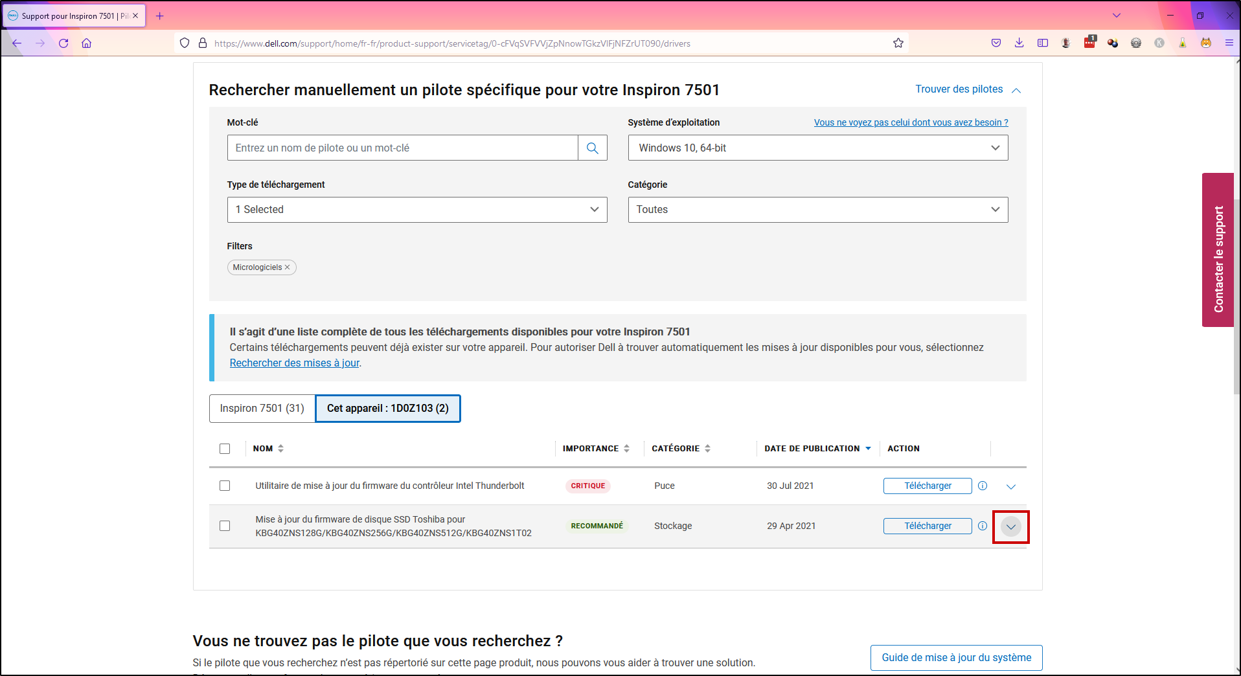Remove the Micrologiciels filter chip
This screenshot has width=1241, height=676.
(288, 267)
